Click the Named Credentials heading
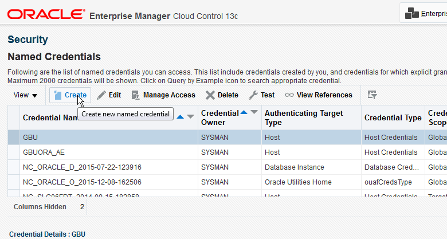 tap(54, 57)
